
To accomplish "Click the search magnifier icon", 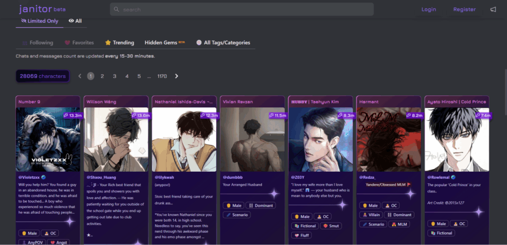I will pyautogui.click(x=116, y=9).
